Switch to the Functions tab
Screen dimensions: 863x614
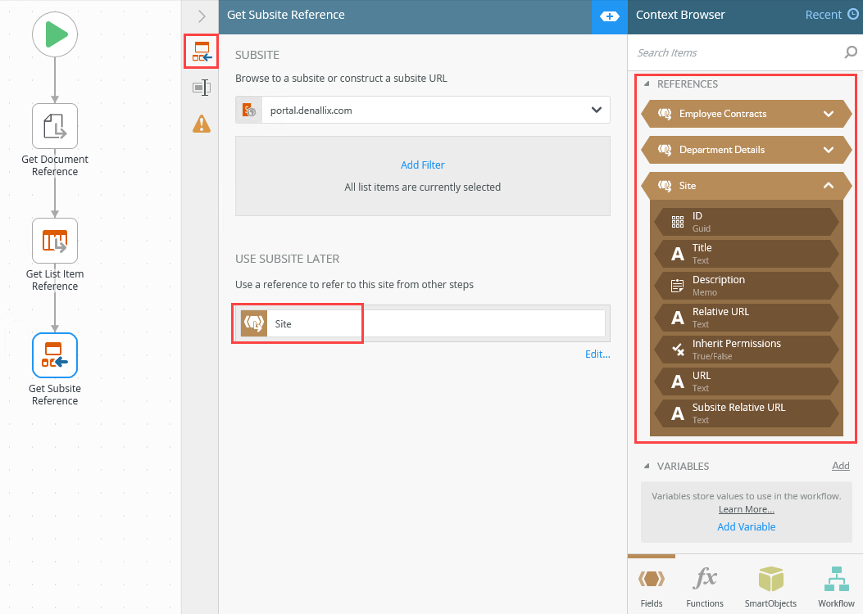coord(705,585)
